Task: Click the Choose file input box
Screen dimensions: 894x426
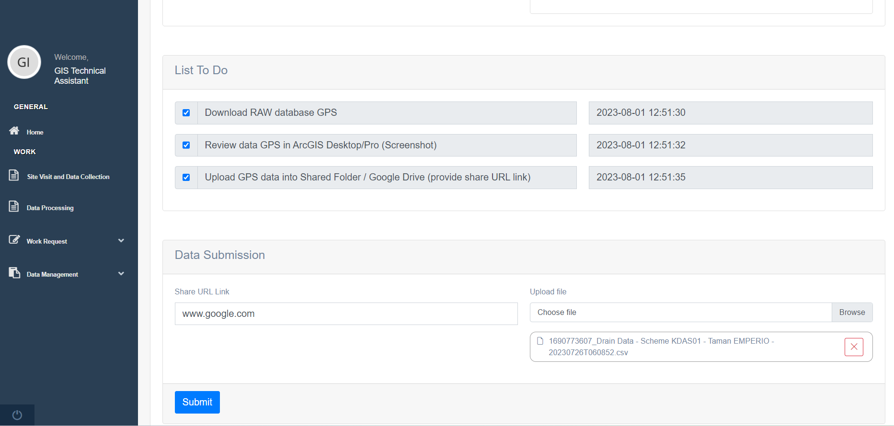Action: point(680,312)
